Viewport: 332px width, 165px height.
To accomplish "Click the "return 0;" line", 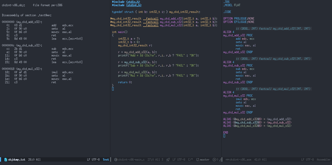I will [125, 82].
